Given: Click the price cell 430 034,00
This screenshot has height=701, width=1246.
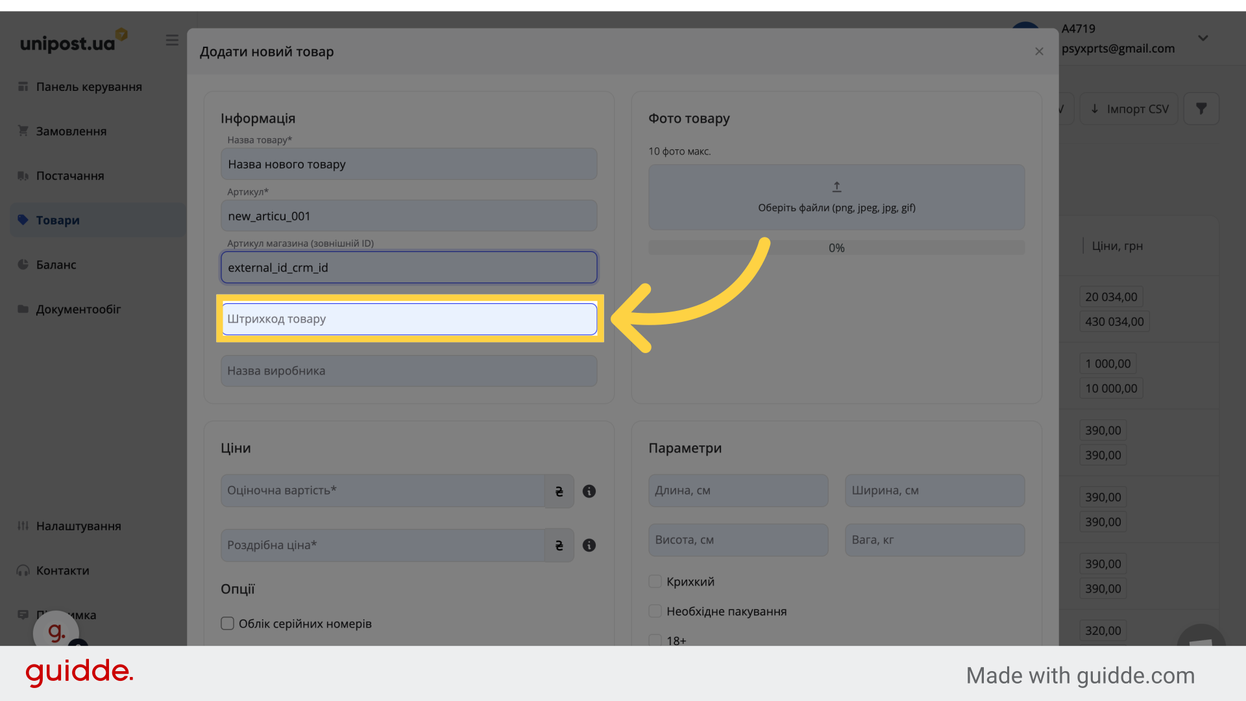Looking at the screenshot, I should point(1114,321).
